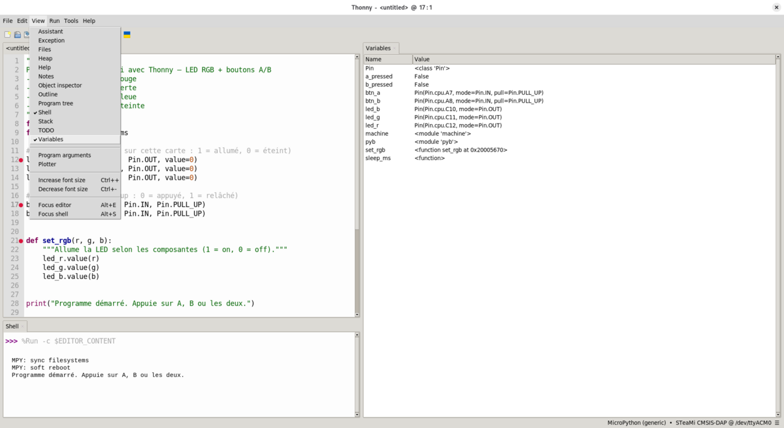Viewport: 784px width, 428px height.
Task: Show the Outline view
Action: point(75,94)
